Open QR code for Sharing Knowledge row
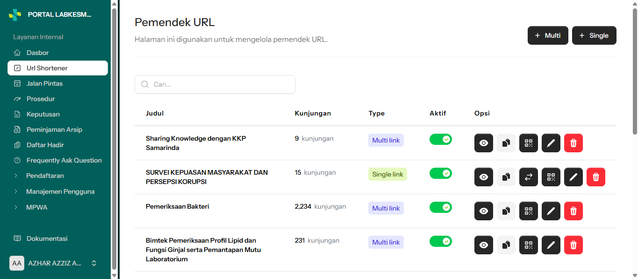The width and height of the screenshot is (638, 279). (529, 143)
